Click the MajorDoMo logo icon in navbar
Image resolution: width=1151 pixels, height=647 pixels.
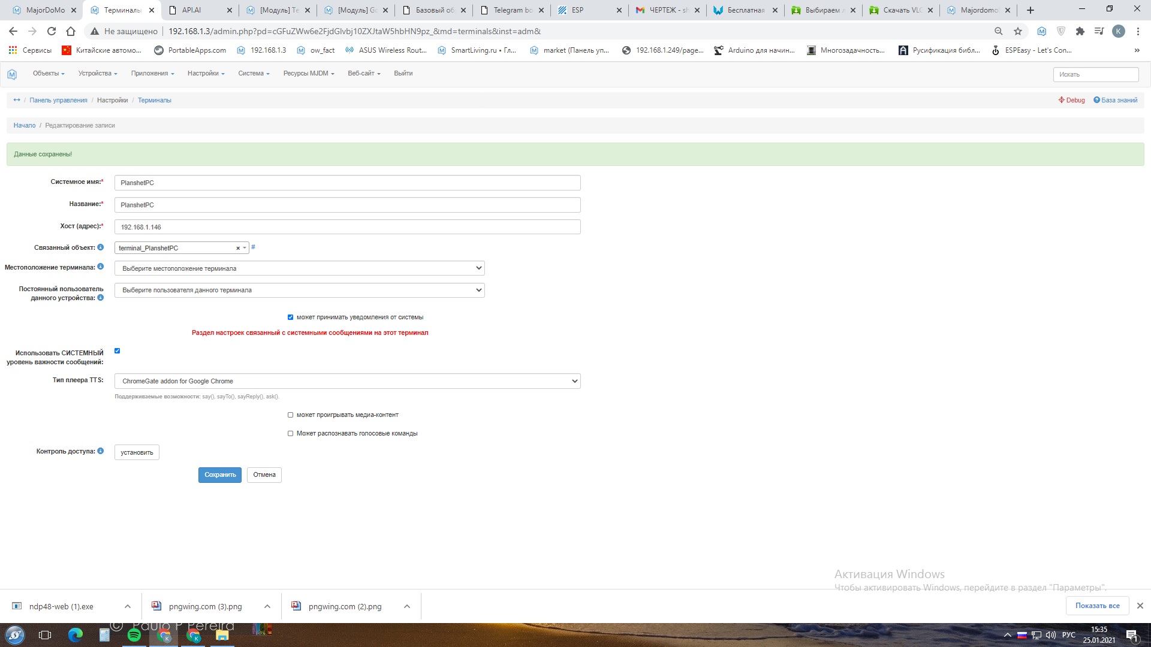pos(12,74)
